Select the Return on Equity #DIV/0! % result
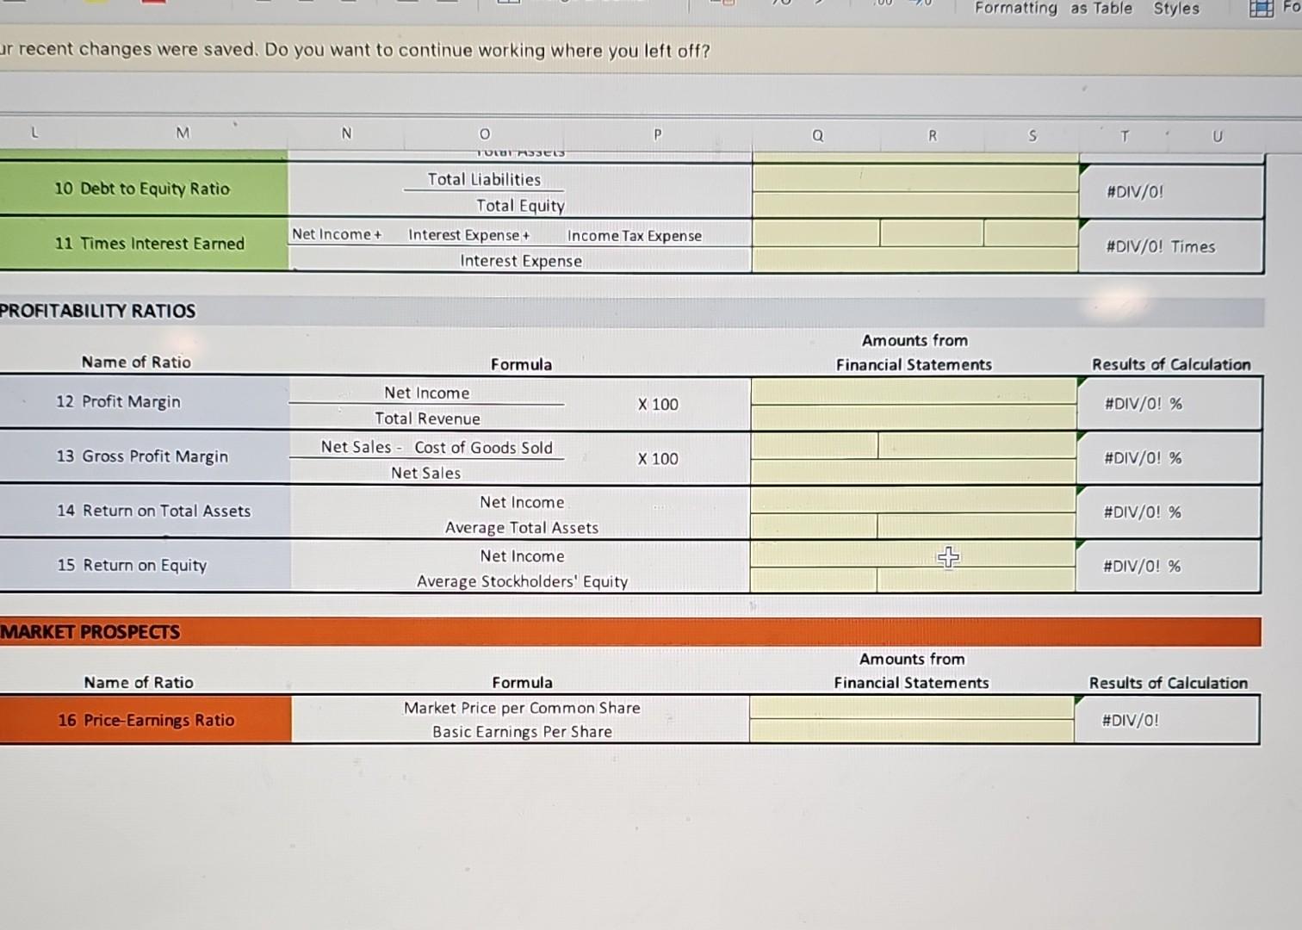Image resolution: width=1302 pixels, height=930 pixels. 1169,567
